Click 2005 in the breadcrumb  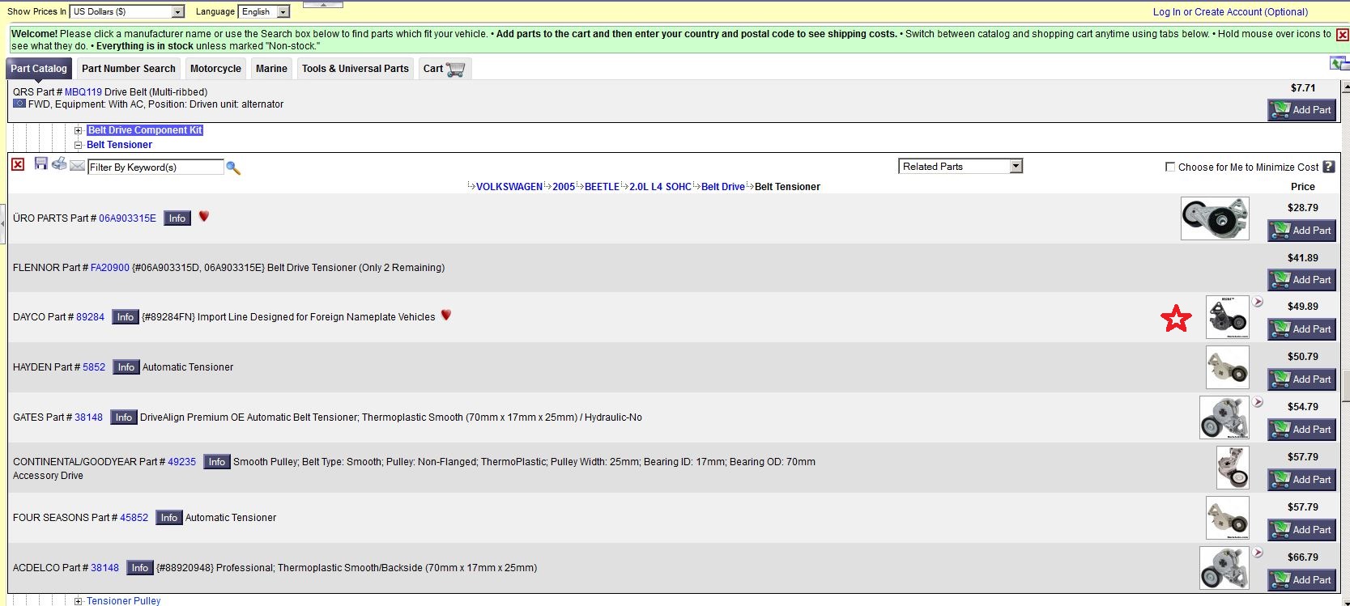tap(564, 187)
